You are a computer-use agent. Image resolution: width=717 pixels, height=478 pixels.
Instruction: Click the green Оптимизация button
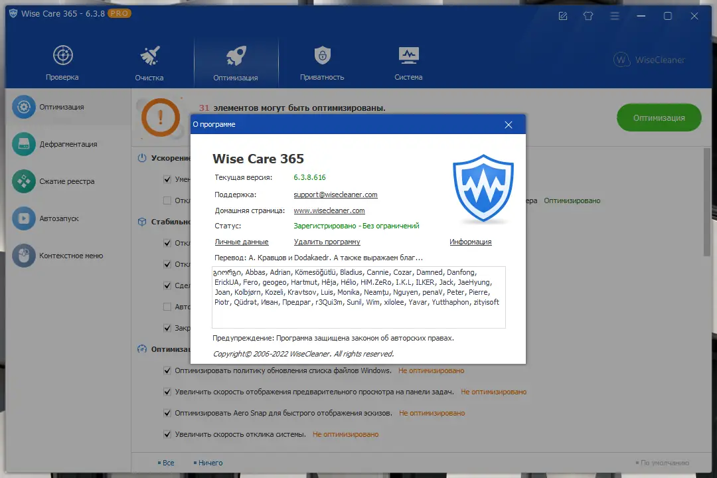[x=659, y=118]
